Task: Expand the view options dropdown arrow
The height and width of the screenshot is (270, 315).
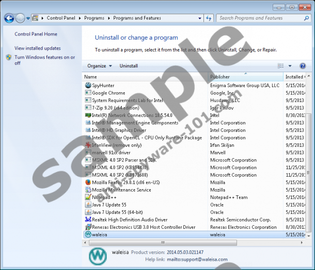Action: point(290,66)
